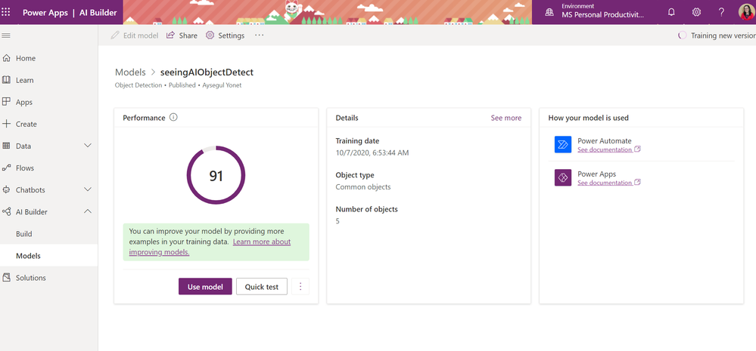Open the user profile avatar
This screenshot has height=351, width=756.
click(x=746, y=12)
